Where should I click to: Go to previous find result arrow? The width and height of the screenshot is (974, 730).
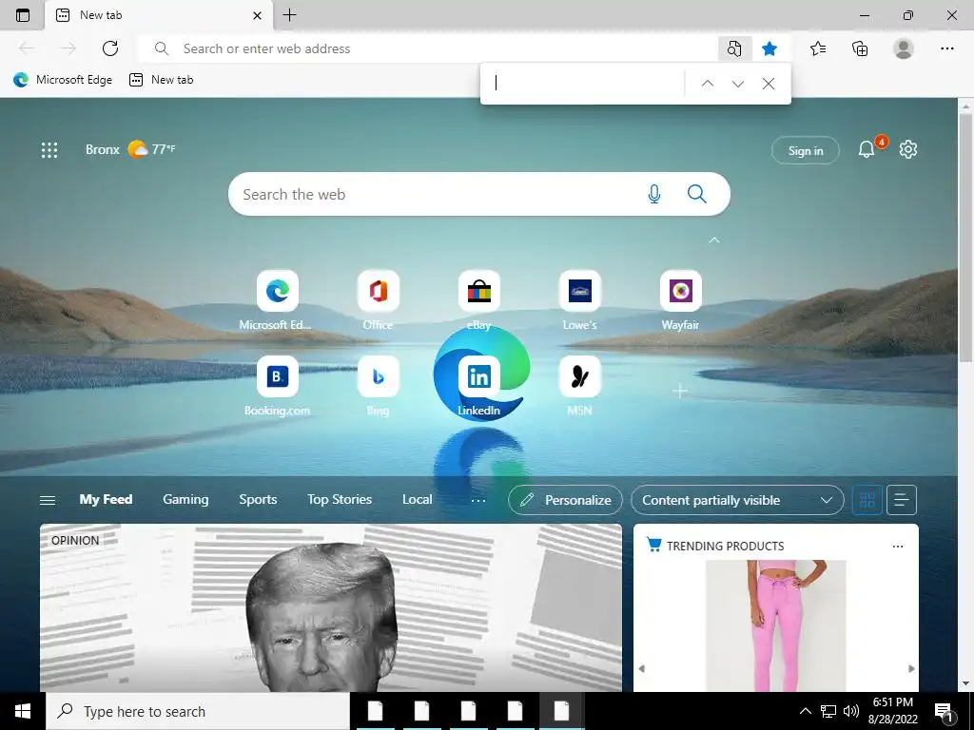[x=708, y=84]
